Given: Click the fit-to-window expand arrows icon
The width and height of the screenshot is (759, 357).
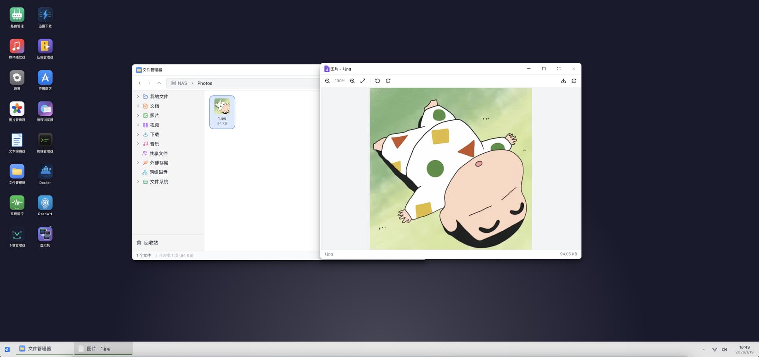Looking at the screenshot, I should 363,81.
